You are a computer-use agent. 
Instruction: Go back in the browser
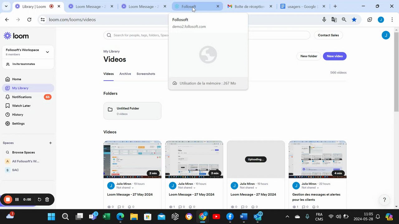[x=7, y=20]
